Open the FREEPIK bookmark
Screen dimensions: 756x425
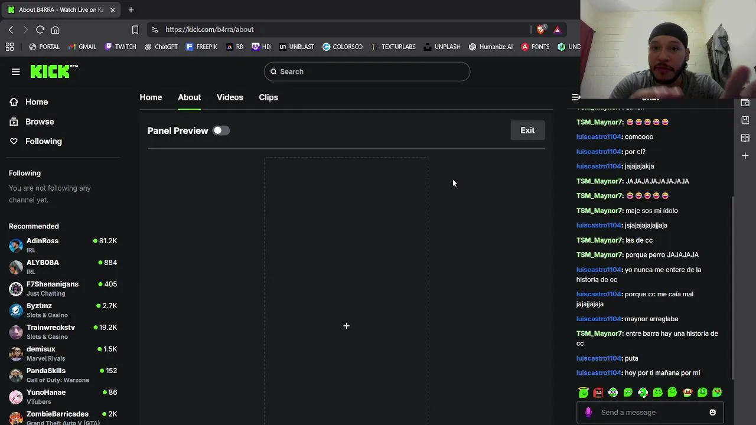coord(201,47)
